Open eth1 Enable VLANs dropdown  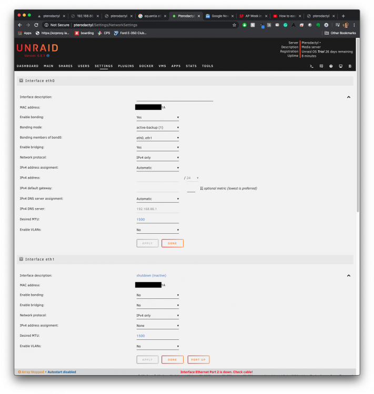pyautogui.click(x=158, y=346)
